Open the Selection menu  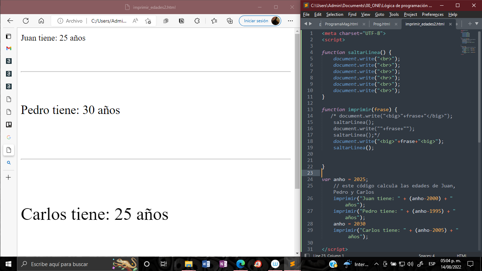point(335,14)
